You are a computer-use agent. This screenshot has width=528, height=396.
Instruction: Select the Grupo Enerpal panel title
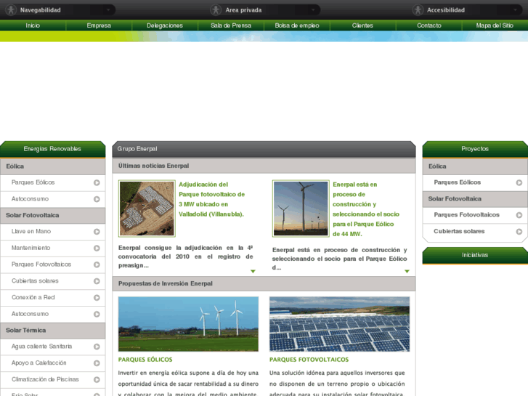(x=137, y=149)
